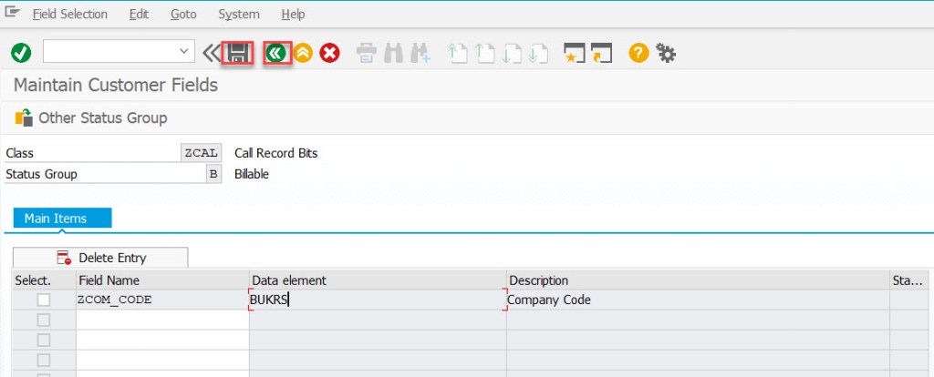Click the Find Next binoculars-plus icon
This screenshot has width=934, height=377.
pos(420,54)
